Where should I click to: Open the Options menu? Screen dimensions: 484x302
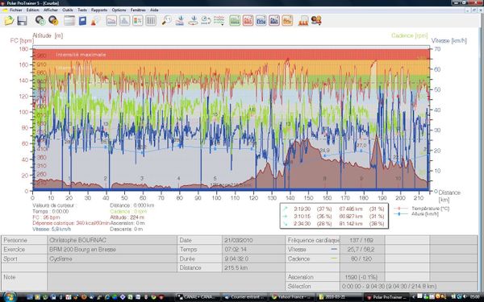click(119, 10)
